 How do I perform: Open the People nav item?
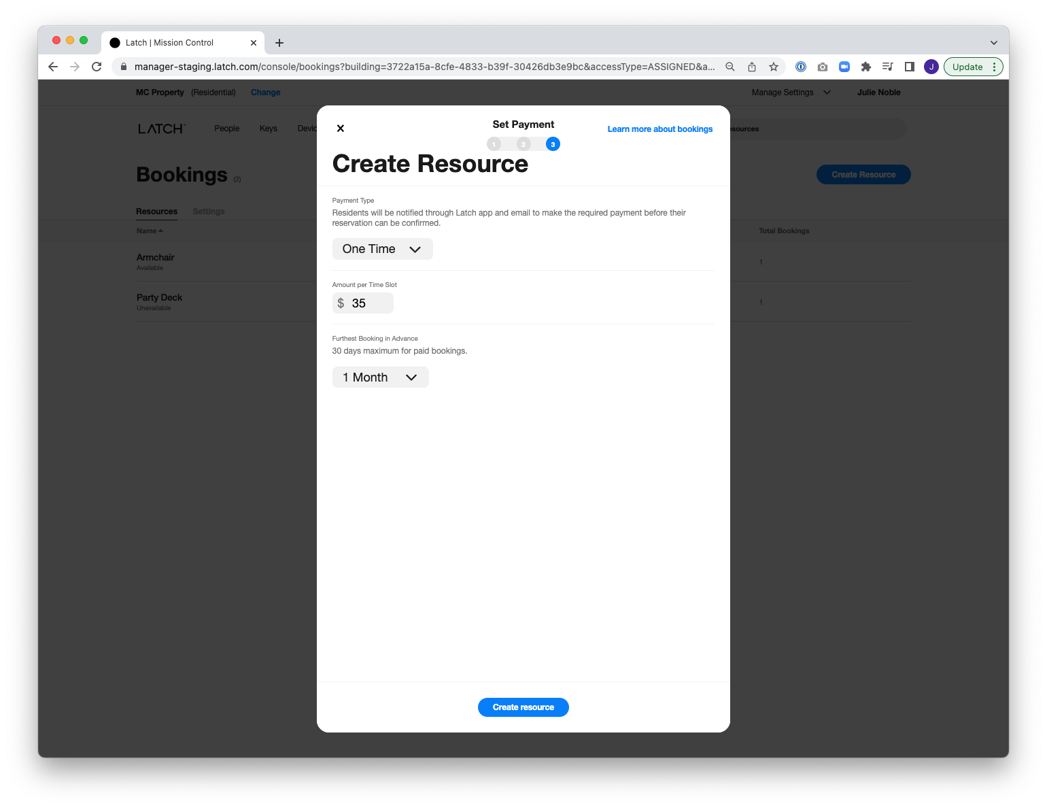227,129
